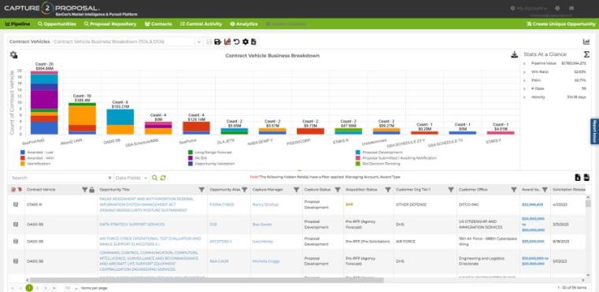Filter the Acquisition Status column

click(x=388, y=190)
